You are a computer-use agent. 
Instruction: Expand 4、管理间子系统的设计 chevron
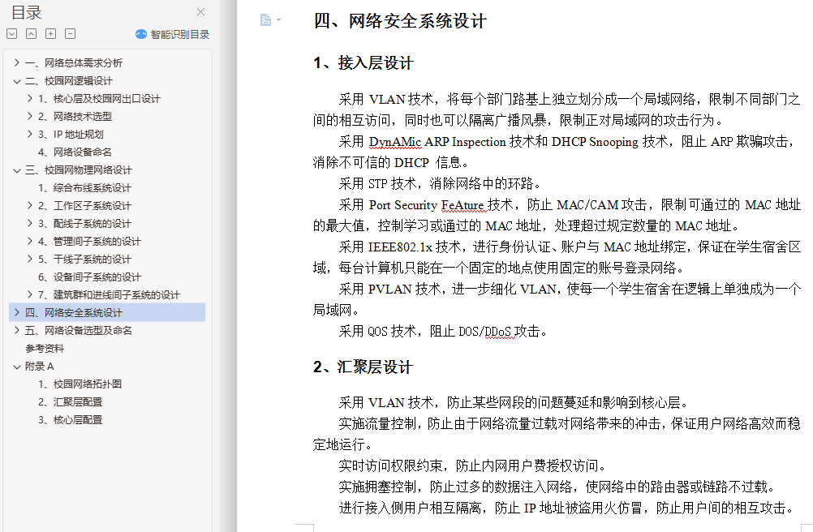click(x=29, y=242)
